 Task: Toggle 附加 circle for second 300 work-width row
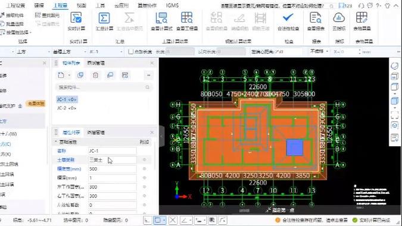144,196
